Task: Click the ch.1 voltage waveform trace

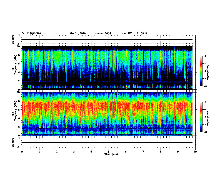Action: click(x=107, y=39)
